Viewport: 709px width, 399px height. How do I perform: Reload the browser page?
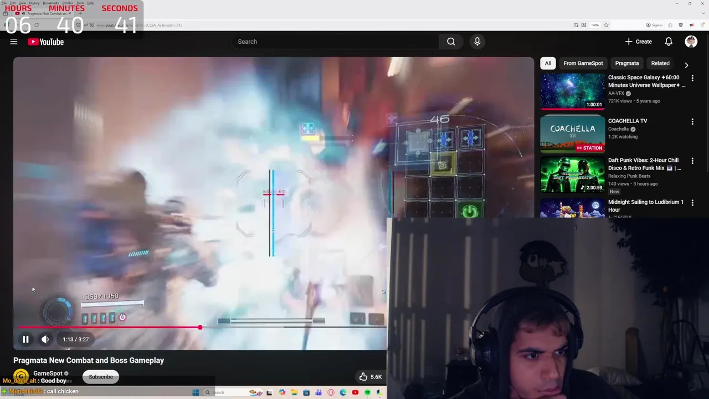(37, 25)
